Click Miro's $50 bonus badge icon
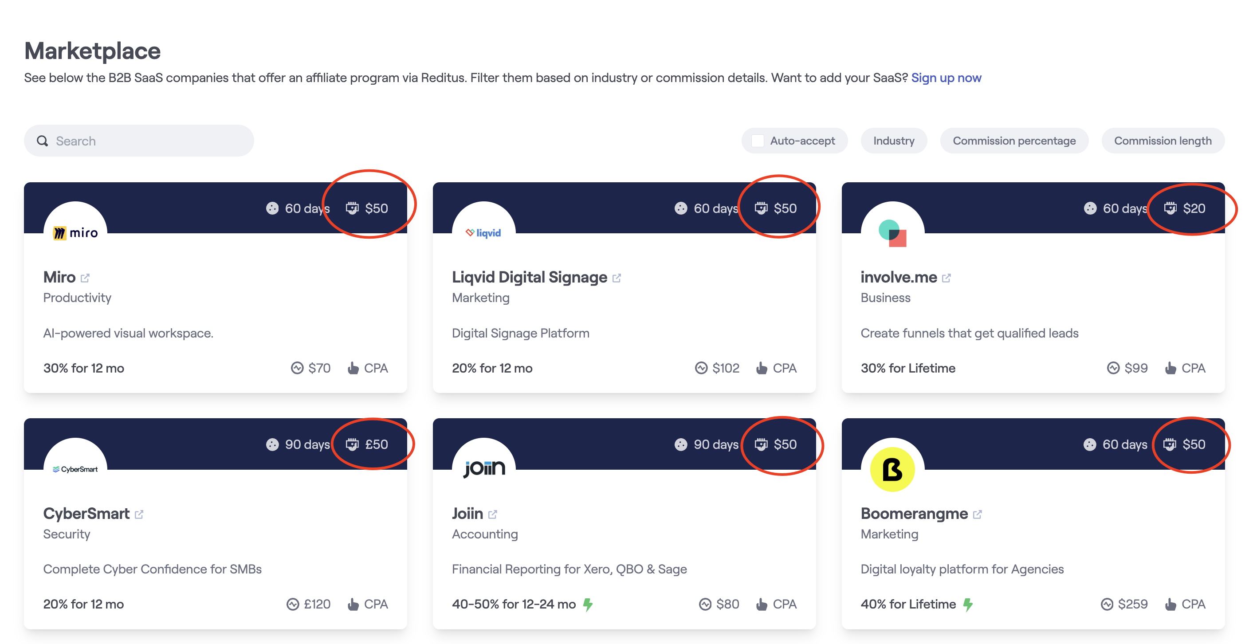Screen dimensions: 1249x644 click(352, 208)
